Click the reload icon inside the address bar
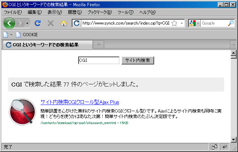Screen dimensions: 238x152 [x=77, y=23]
